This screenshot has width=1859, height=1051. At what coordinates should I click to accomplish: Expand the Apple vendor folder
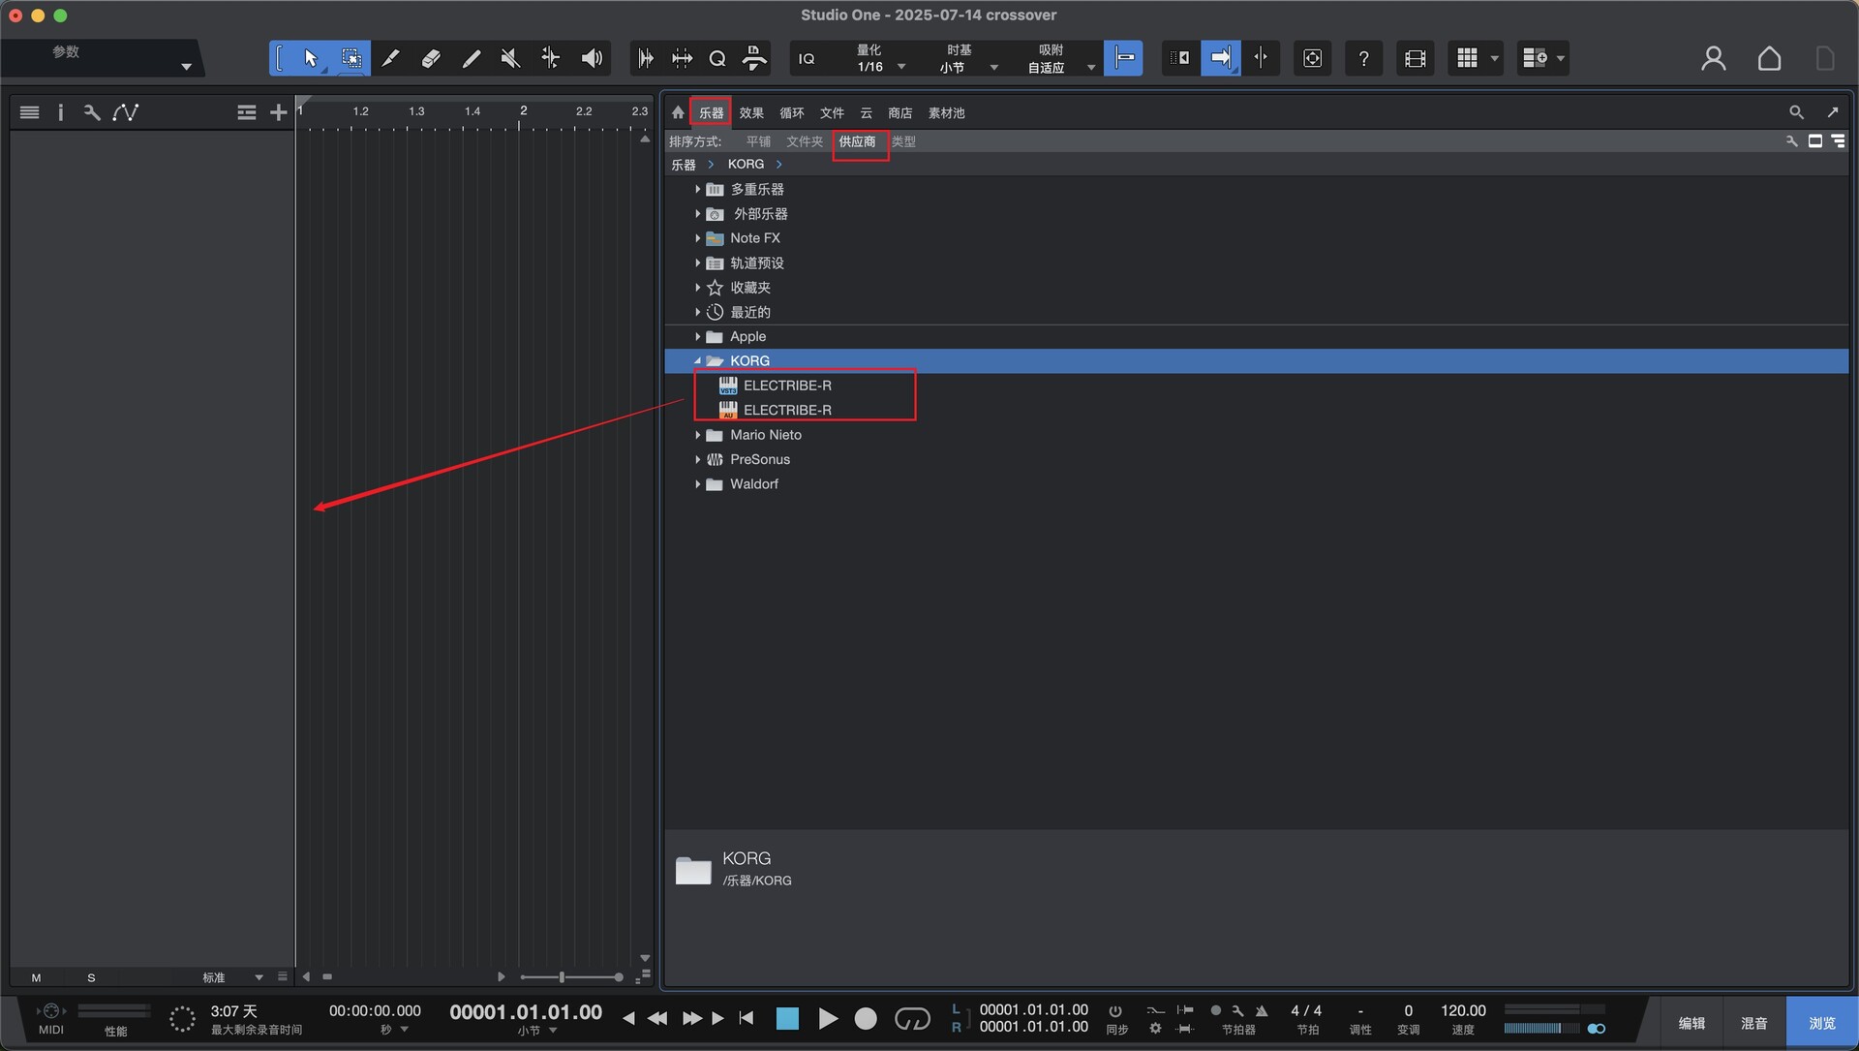[697, 336]
